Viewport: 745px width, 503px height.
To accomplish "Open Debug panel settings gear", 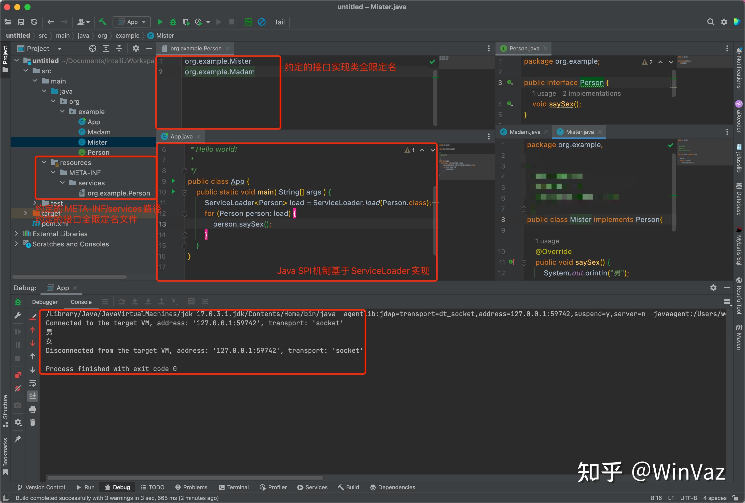I will click(x=713, y=288).
